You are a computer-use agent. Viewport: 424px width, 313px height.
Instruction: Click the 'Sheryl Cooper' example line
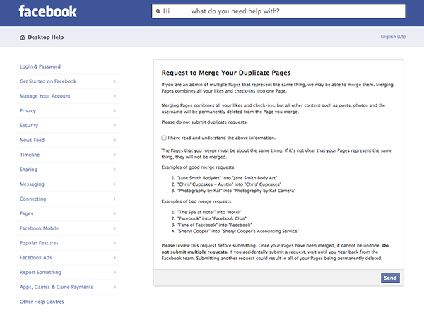(x=237, y=231)
